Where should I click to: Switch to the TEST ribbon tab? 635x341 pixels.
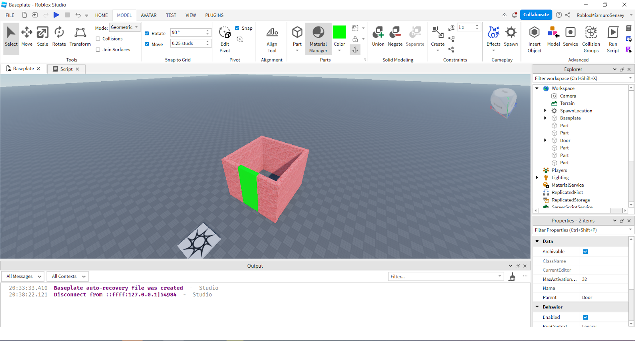click(x=171, y=15)
